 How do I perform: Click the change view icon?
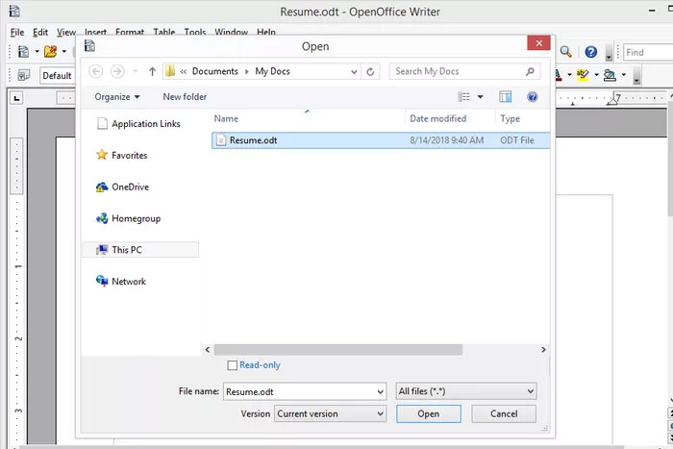pos(465,97)
